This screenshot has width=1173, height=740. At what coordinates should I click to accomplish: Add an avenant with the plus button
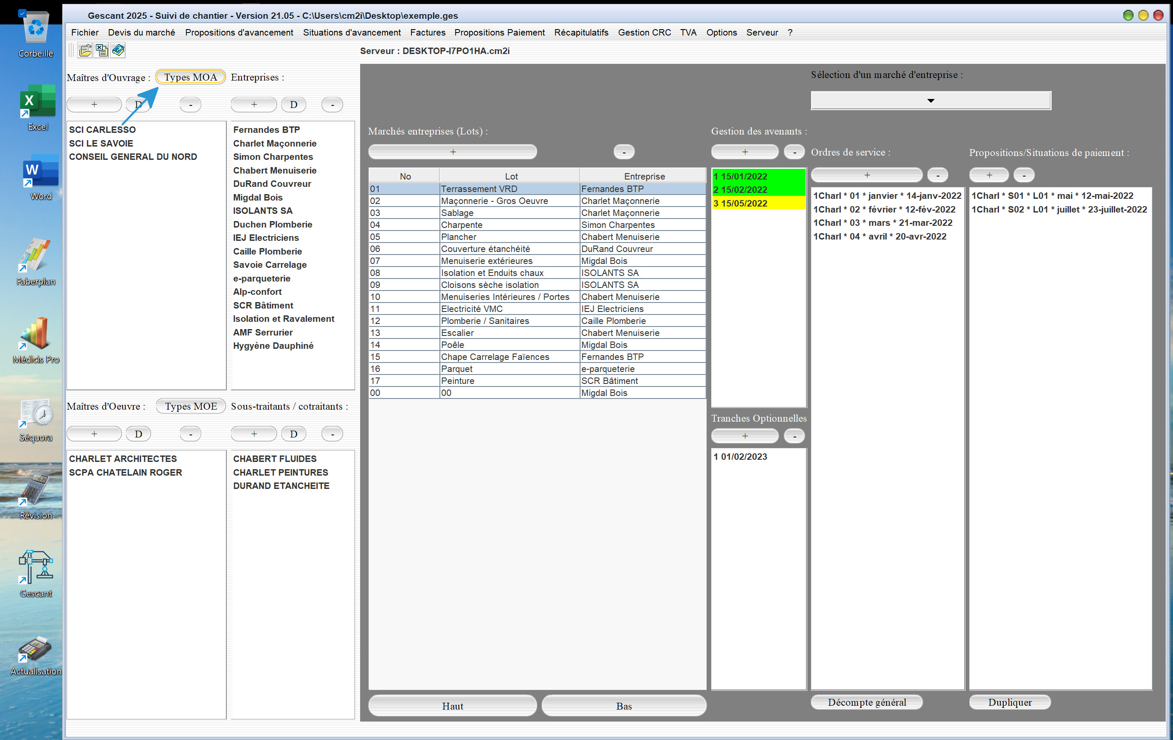click(x=745, y=151)
